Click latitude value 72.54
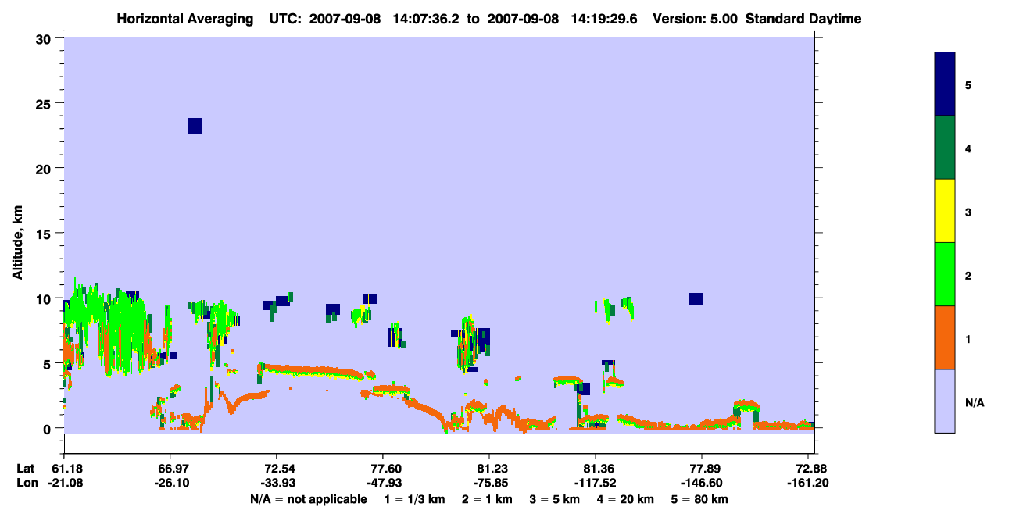The width and height of the screenshot is (1016, 521). click(276, 468)
